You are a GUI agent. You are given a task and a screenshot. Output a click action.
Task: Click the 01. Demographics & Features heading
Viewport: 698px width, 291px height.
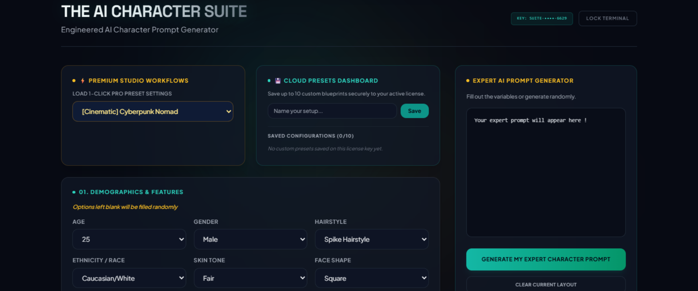(x=131, y=192)
